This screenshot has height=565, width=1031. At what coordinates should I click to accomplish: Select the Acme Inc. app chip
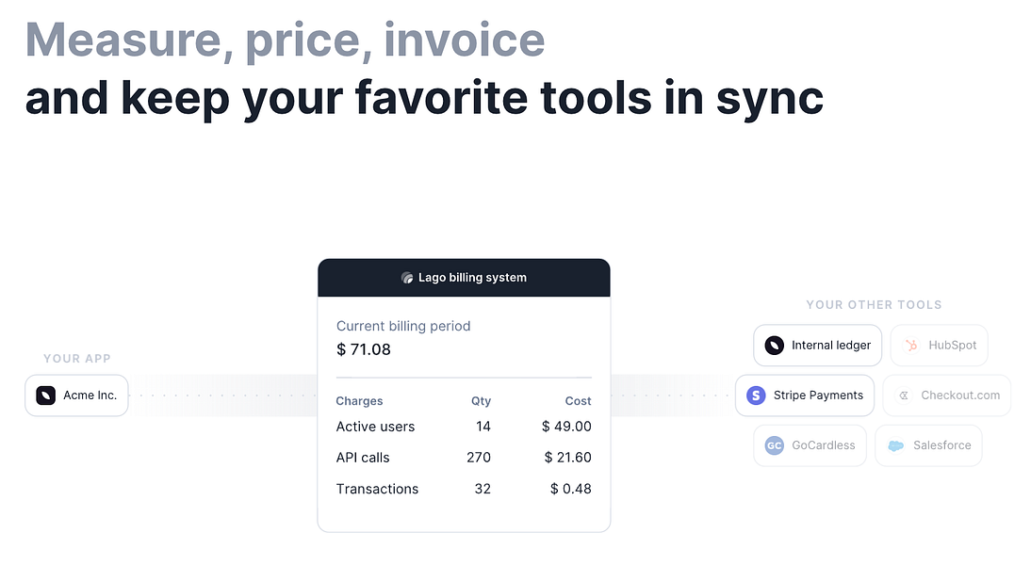pos(76,395)
